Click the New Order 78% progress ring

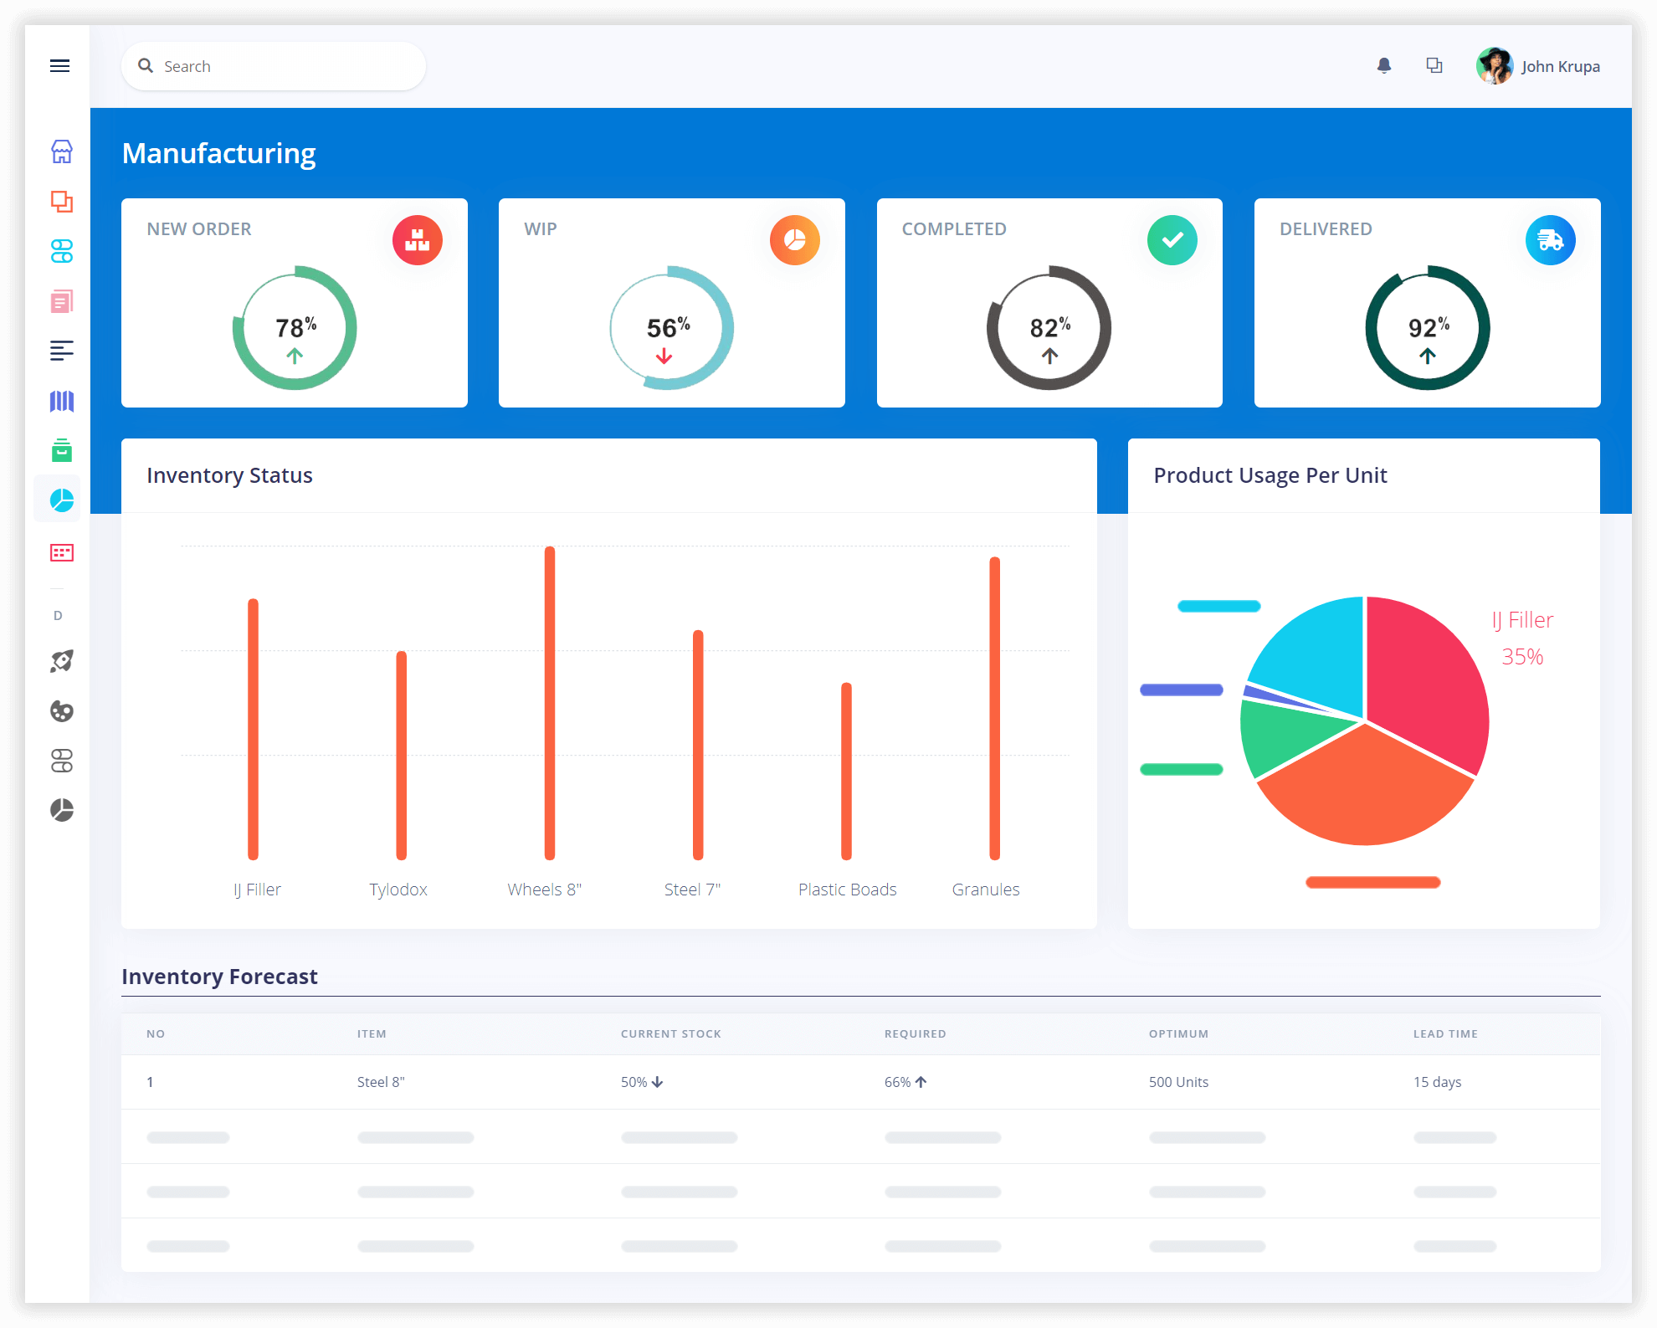295,328
